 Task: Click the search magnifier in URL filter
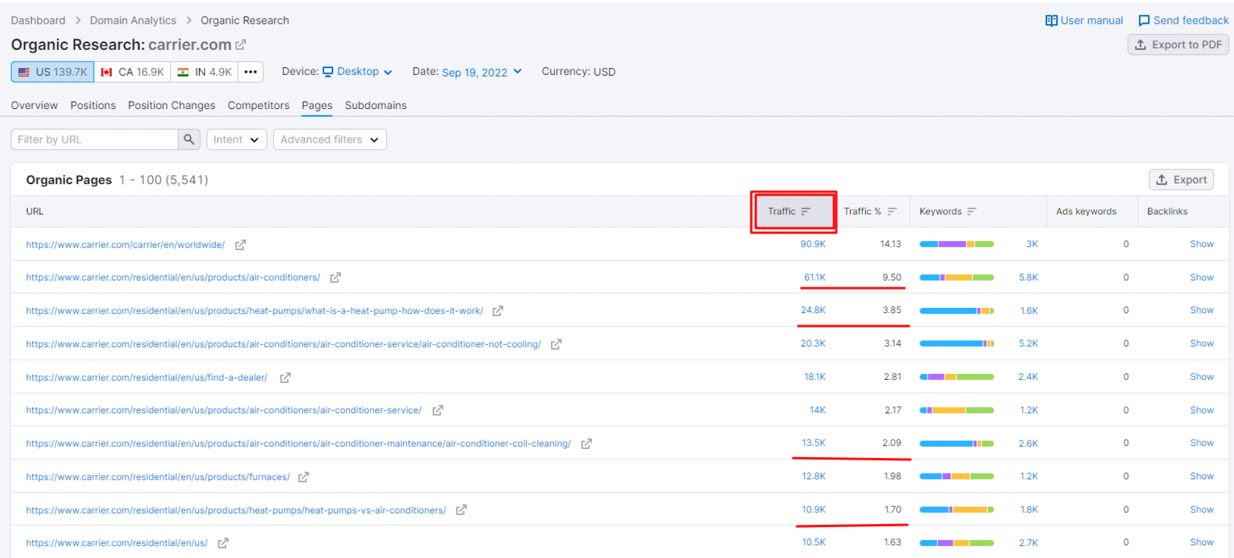click(x=189, y=139)
